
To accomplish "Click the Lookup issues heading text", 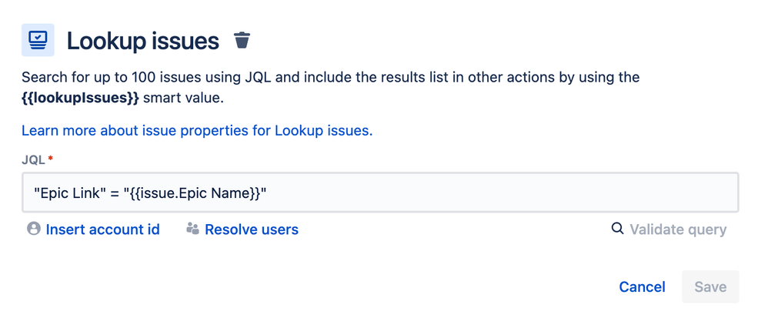I will point(142,41).
